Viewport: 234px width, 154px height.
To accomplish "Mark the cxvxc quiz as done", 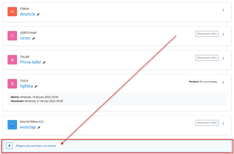I will click(207, 34).
